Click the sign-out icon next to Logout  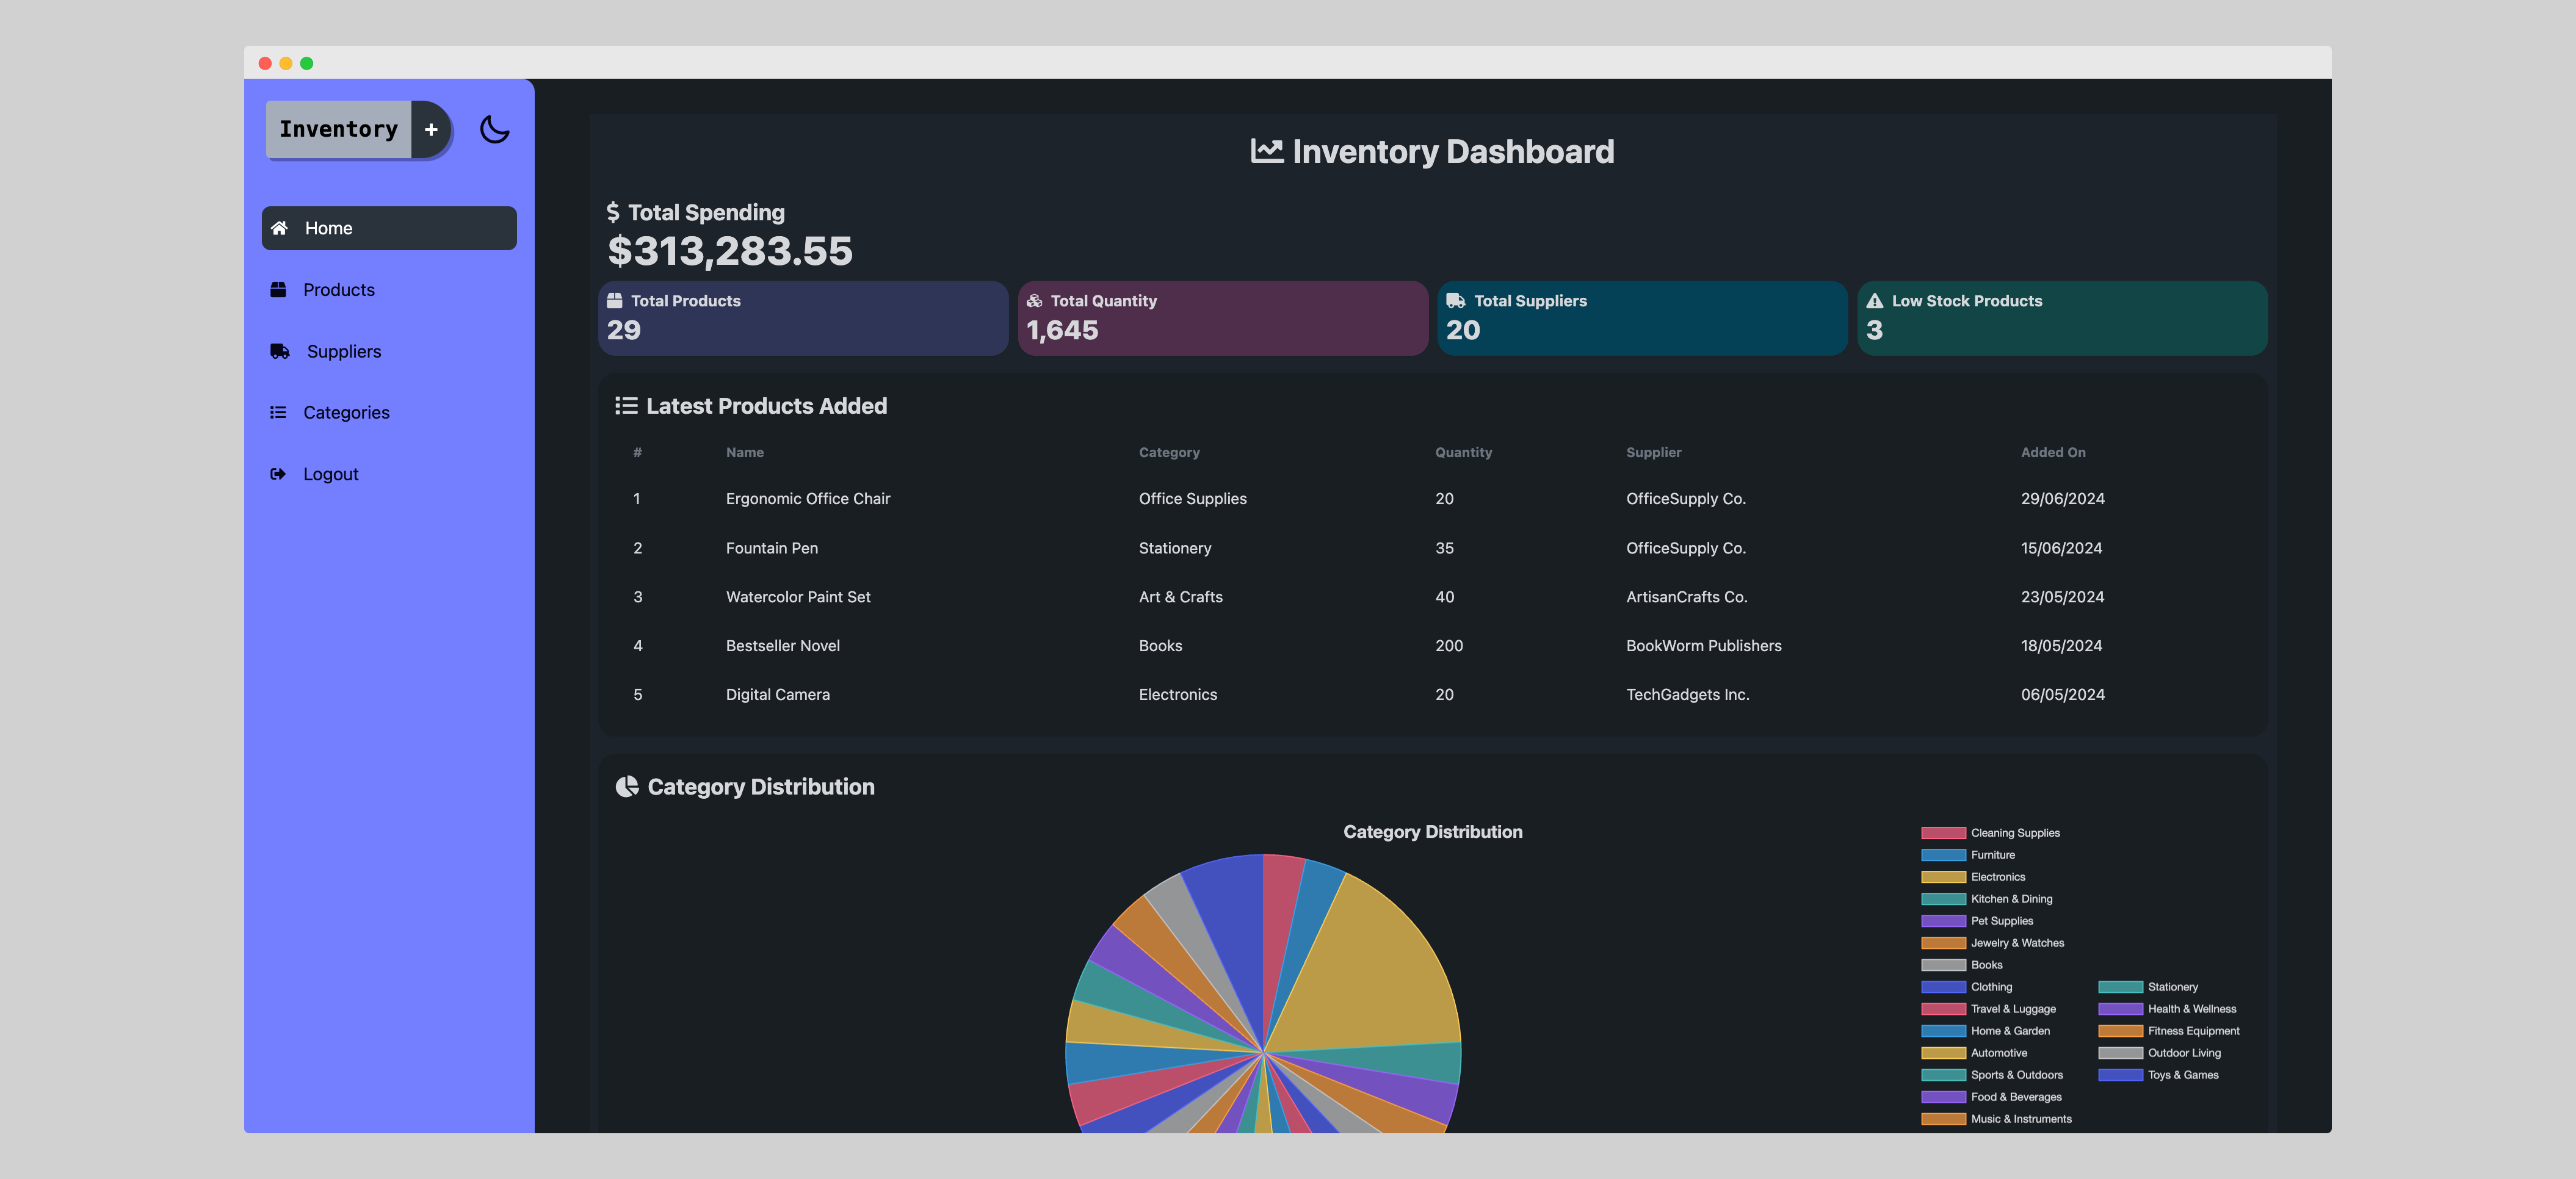[x=278, y=473]
